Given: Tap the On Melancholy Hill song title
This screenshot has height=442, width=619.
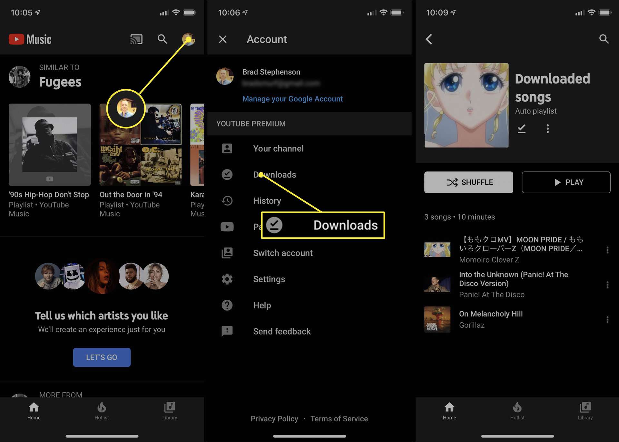Looking at the screenshot, I should tap(491, 314).
